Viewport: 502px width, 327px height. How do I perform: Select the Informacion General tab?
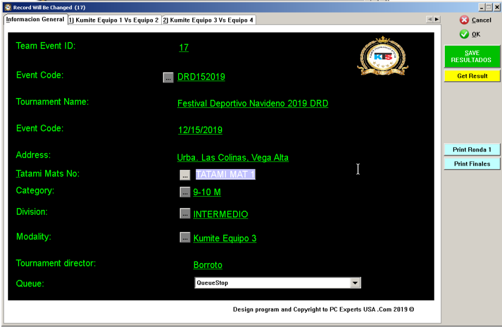[35, 19]
